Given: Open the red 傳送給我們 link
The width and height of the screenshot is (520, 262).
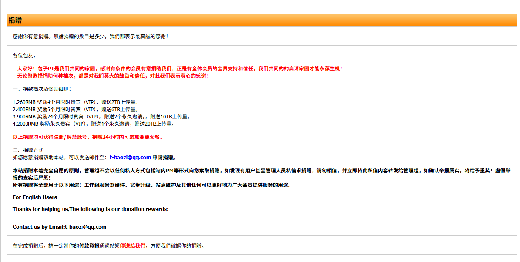Looking at the screenshot, I should point(133,245).
